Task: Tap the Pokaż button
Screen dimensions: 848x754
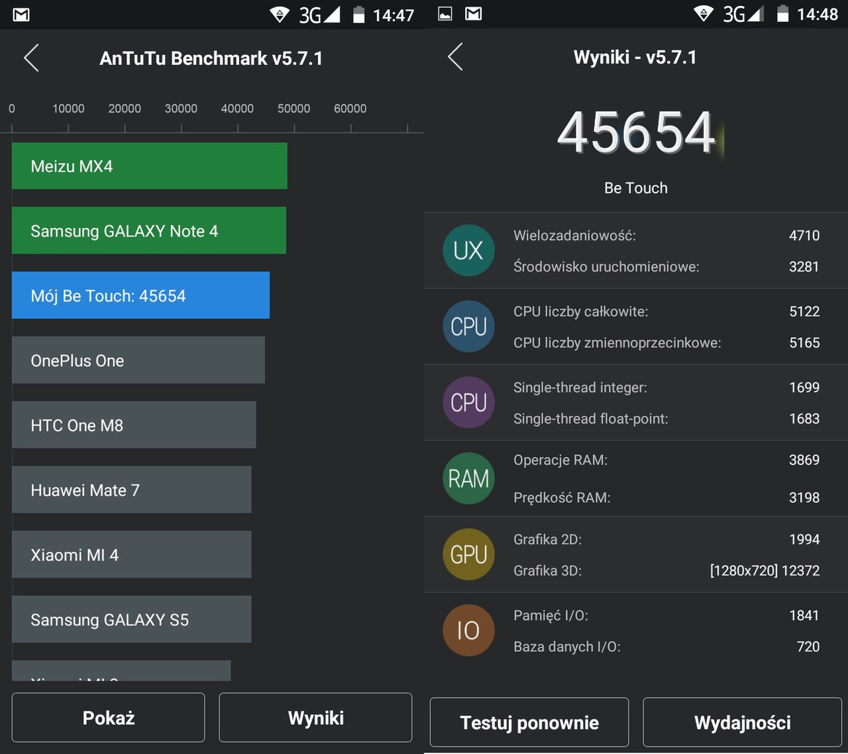Action: click(x=108, y=718)
